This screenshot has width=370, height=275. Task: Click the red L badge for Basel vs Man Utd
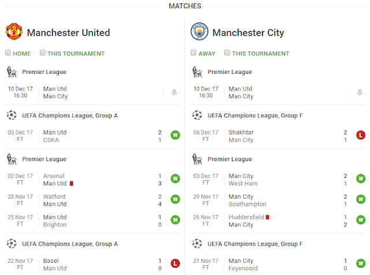coord(175,264)
